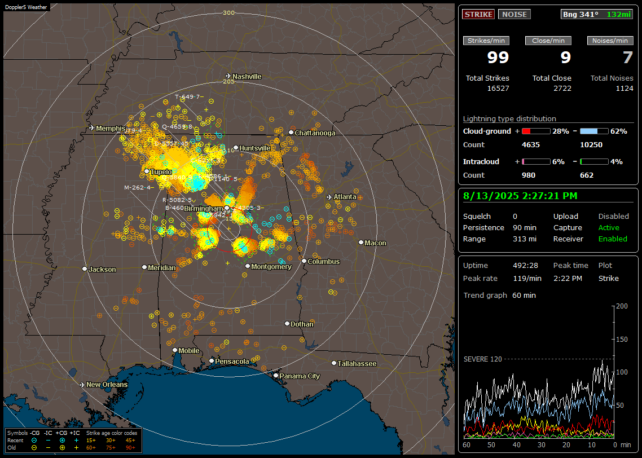
Task: Click the Total Close count 2722
Action: pyautogui.click(x=562, y=89)
